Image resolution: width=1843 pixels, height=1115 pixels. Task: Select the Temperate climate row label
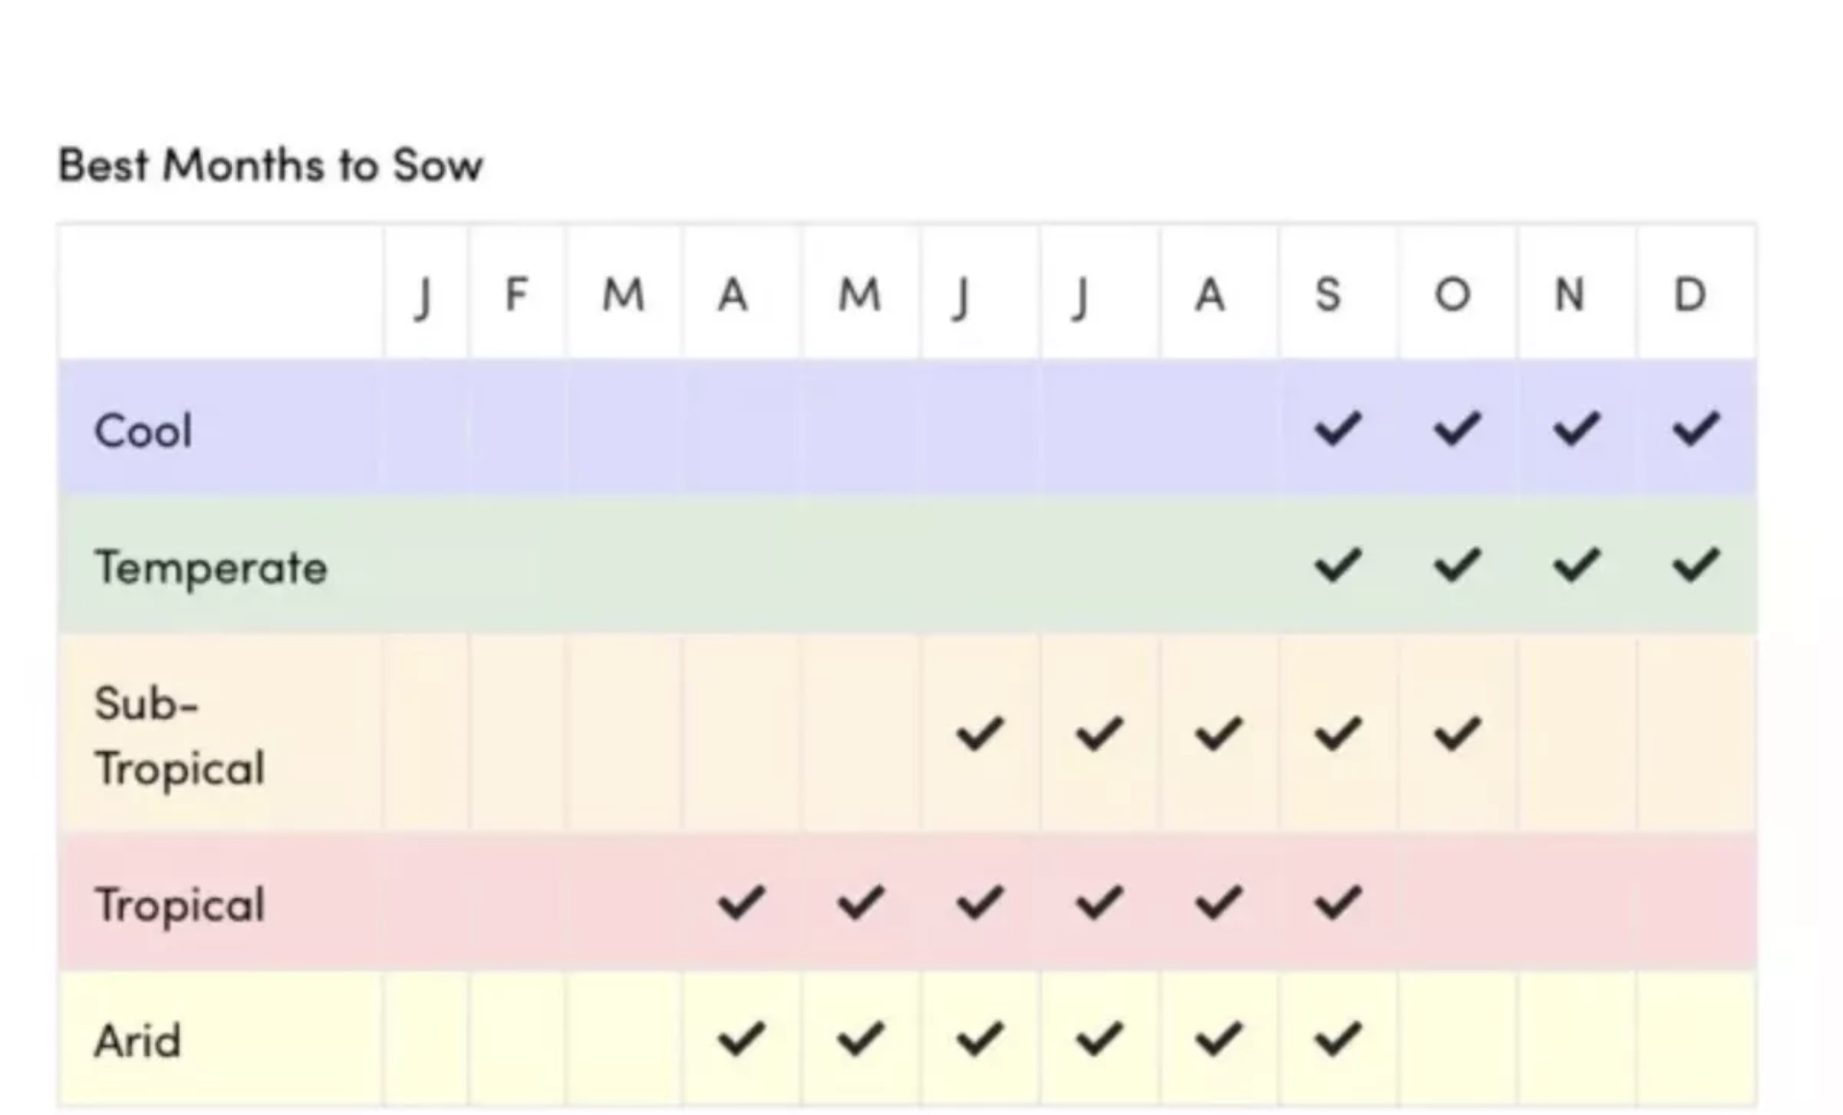(211, 567)
